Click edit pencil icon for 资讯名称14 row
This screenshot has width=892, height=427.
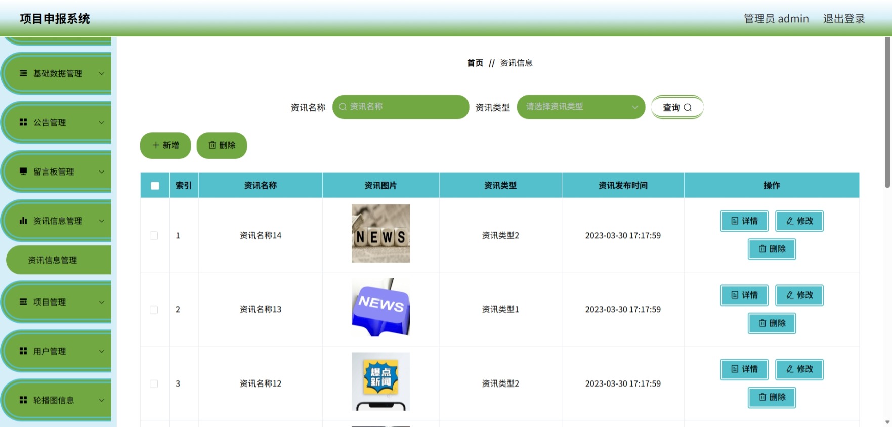pyautogui.click(x=790, y=221)
